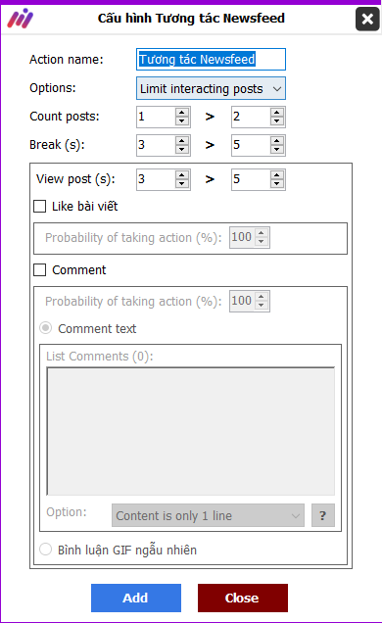Close dialog with the X icon

[367, 19]
